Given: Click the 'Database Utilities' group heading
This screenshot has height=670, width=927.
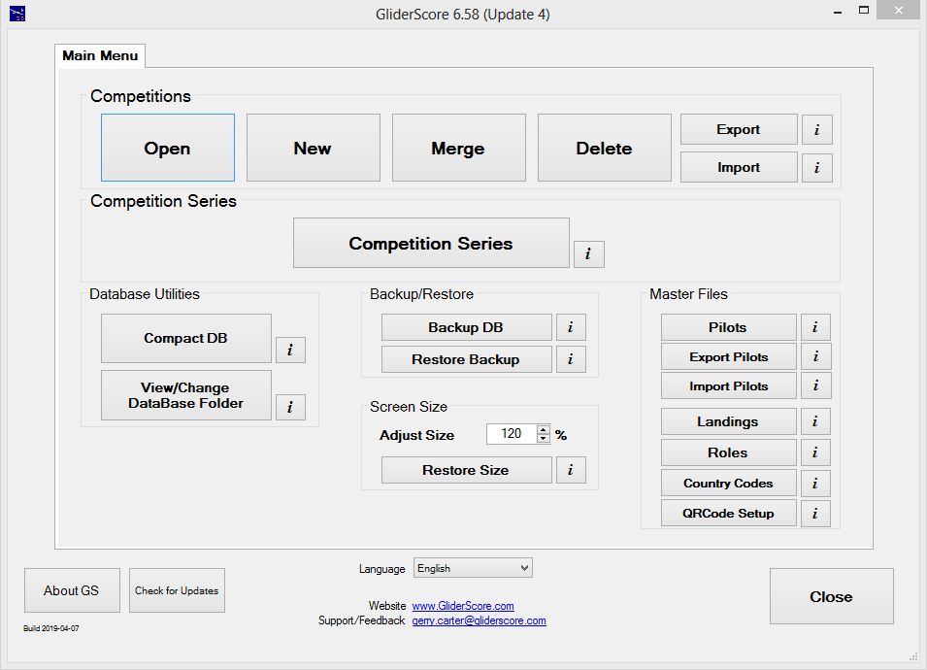Looking at the screenshot, I should click(x=145, y=294).
